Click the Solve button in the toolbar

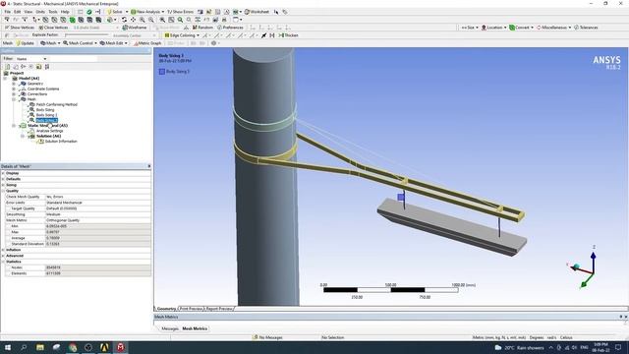click(x=115, y=12)
